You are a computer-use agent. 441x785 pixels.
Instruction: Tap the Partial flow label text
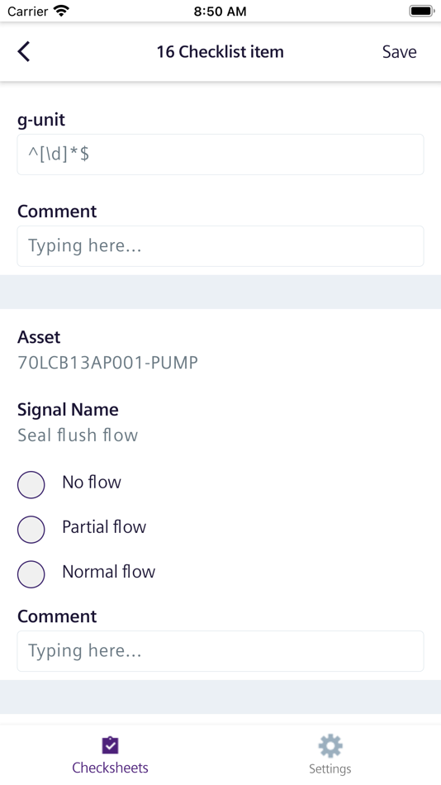[104, 526]
